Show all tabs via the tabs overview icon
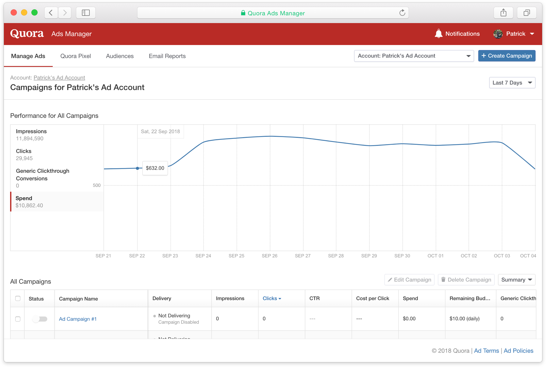This screenshot has width=546, height=367. tap(527, 13)
